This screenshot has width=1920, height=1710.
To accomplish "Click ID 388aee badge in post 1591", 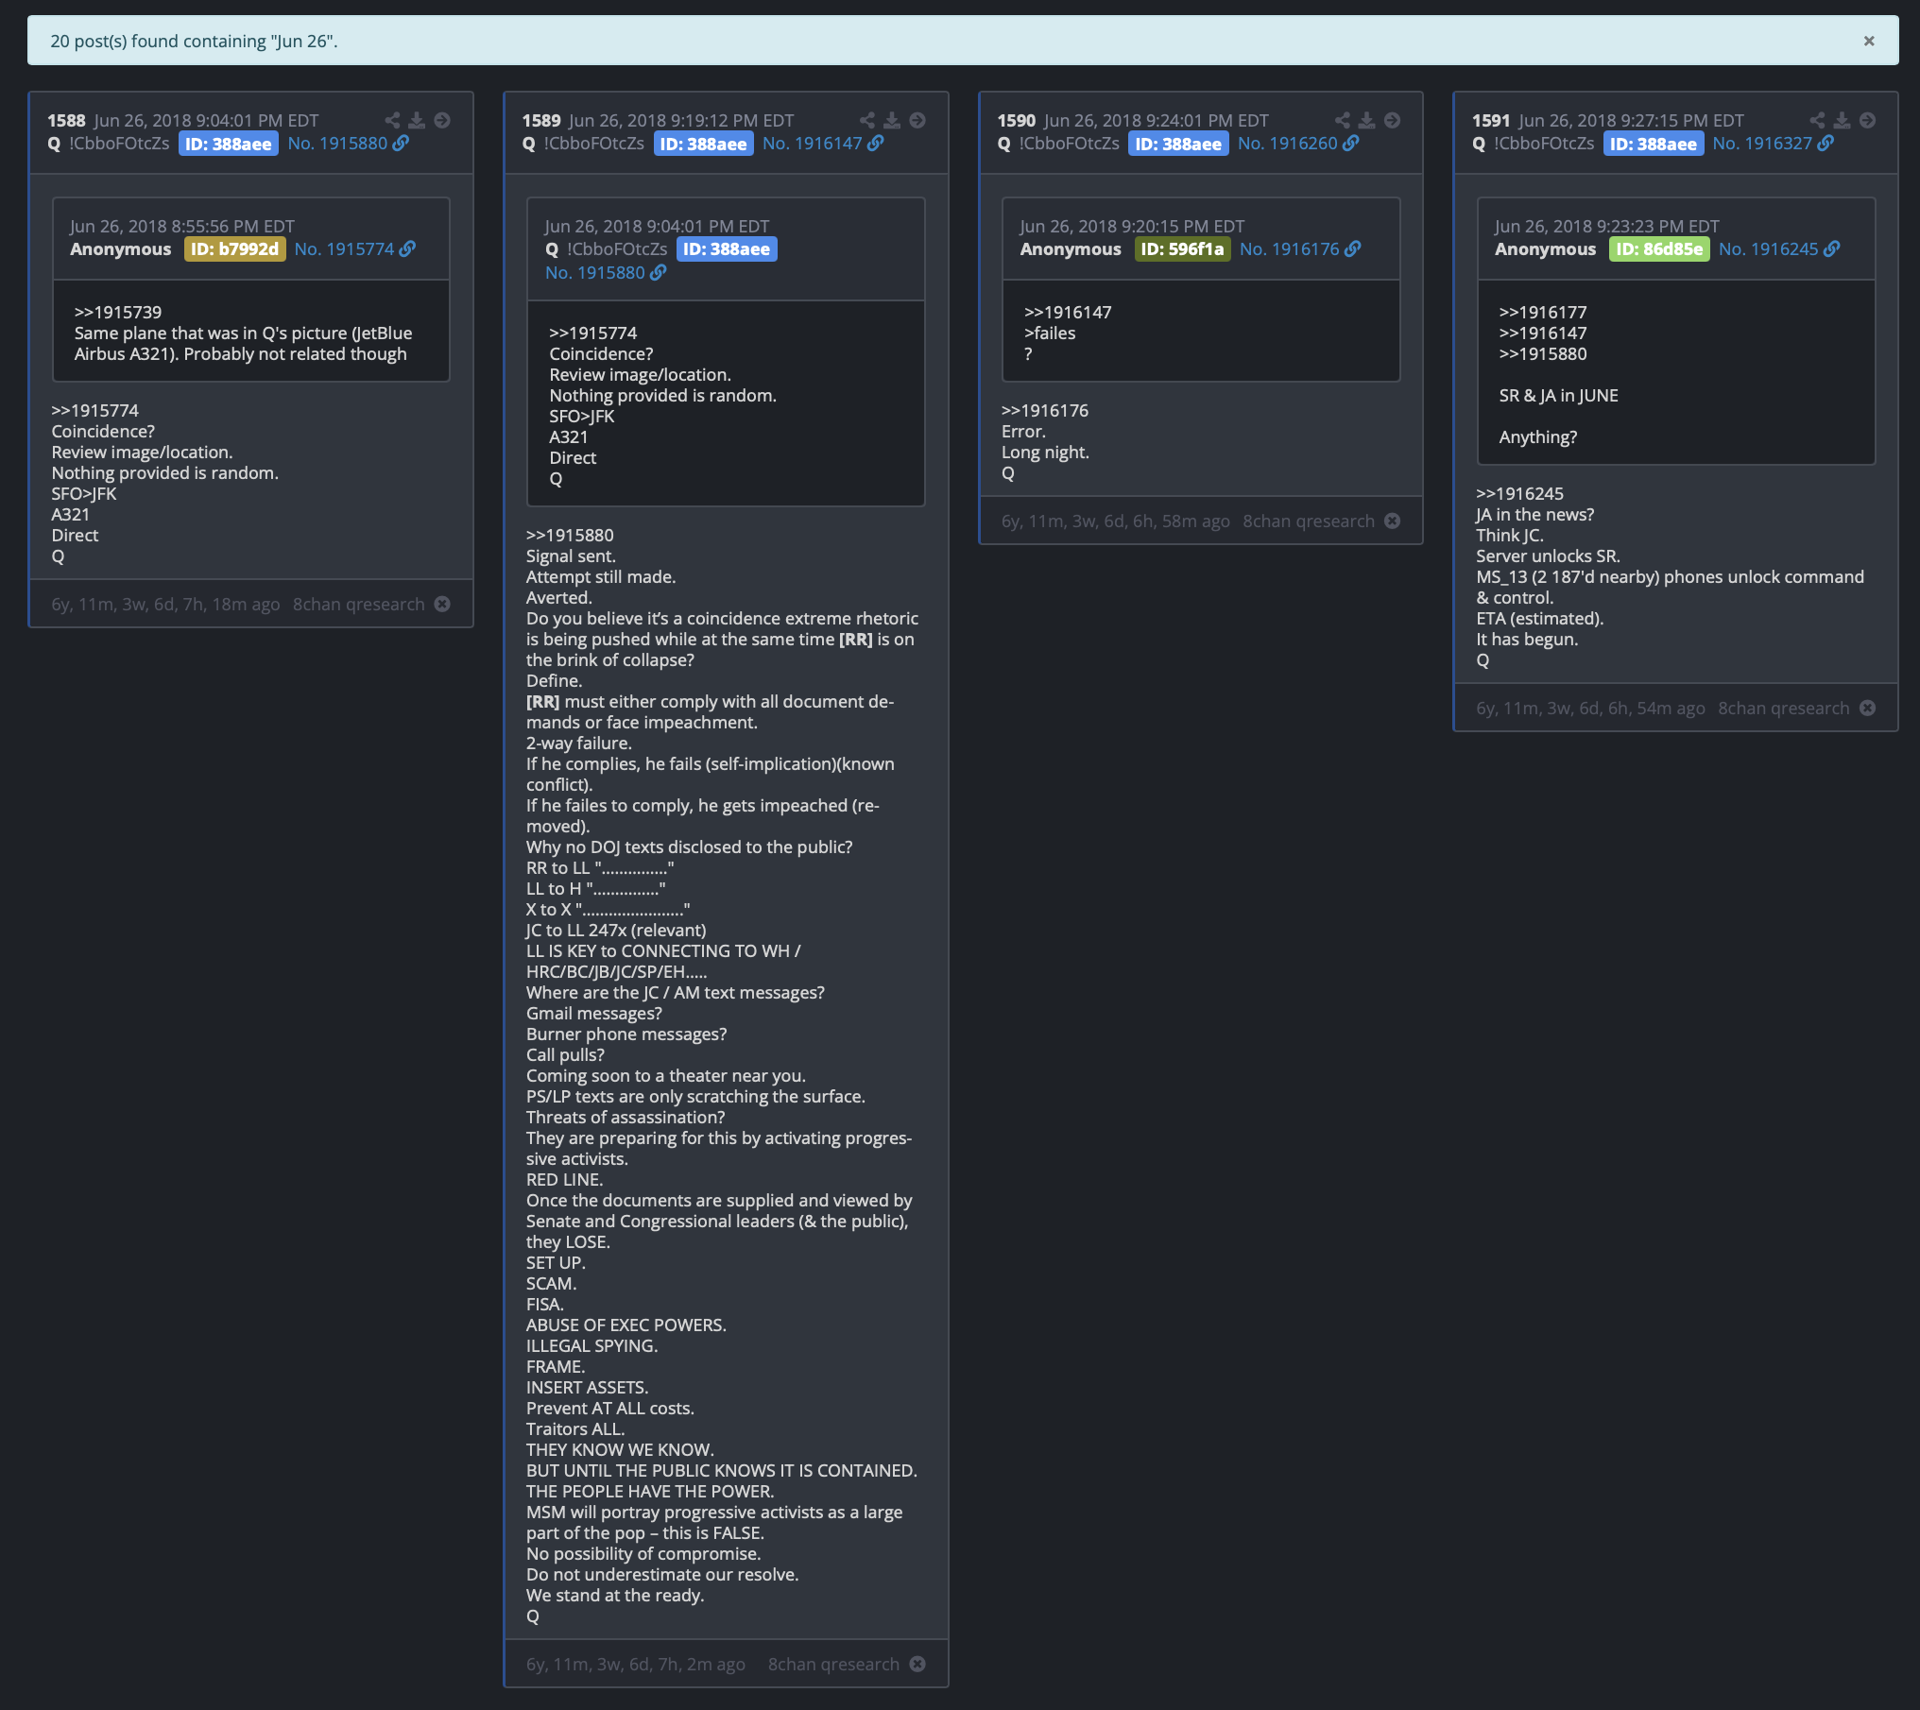I will click(1654, 144).
